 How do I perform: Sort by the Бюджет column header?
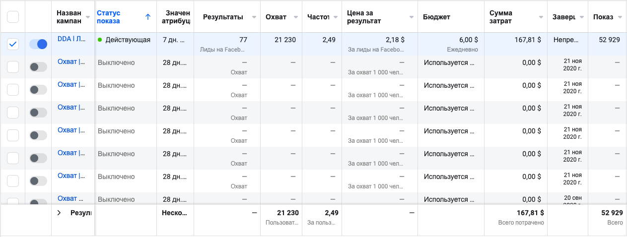pyautogui.click(x=436, y=17)
